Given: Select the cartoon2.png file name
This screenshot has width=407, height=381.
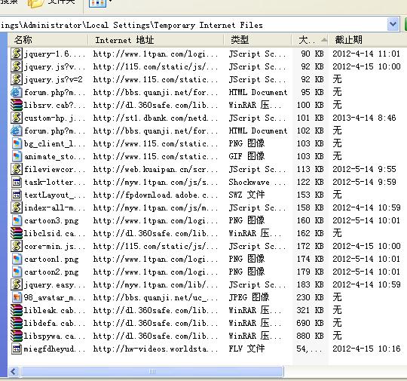Looking at the screenshot, I should click(51, 272).
